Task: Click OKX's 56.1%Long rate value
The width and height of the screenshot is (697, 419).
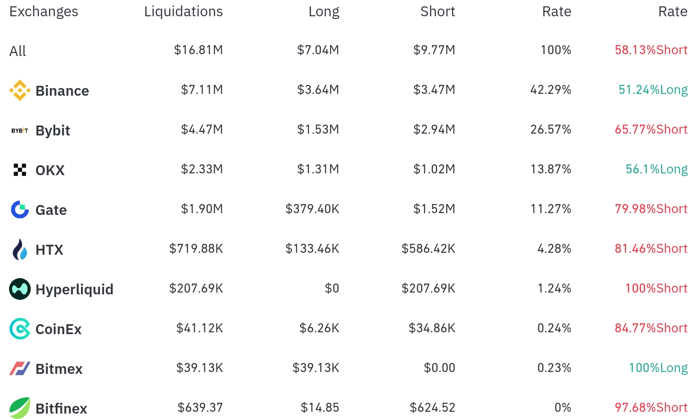Action: click(x=656, y=169)
